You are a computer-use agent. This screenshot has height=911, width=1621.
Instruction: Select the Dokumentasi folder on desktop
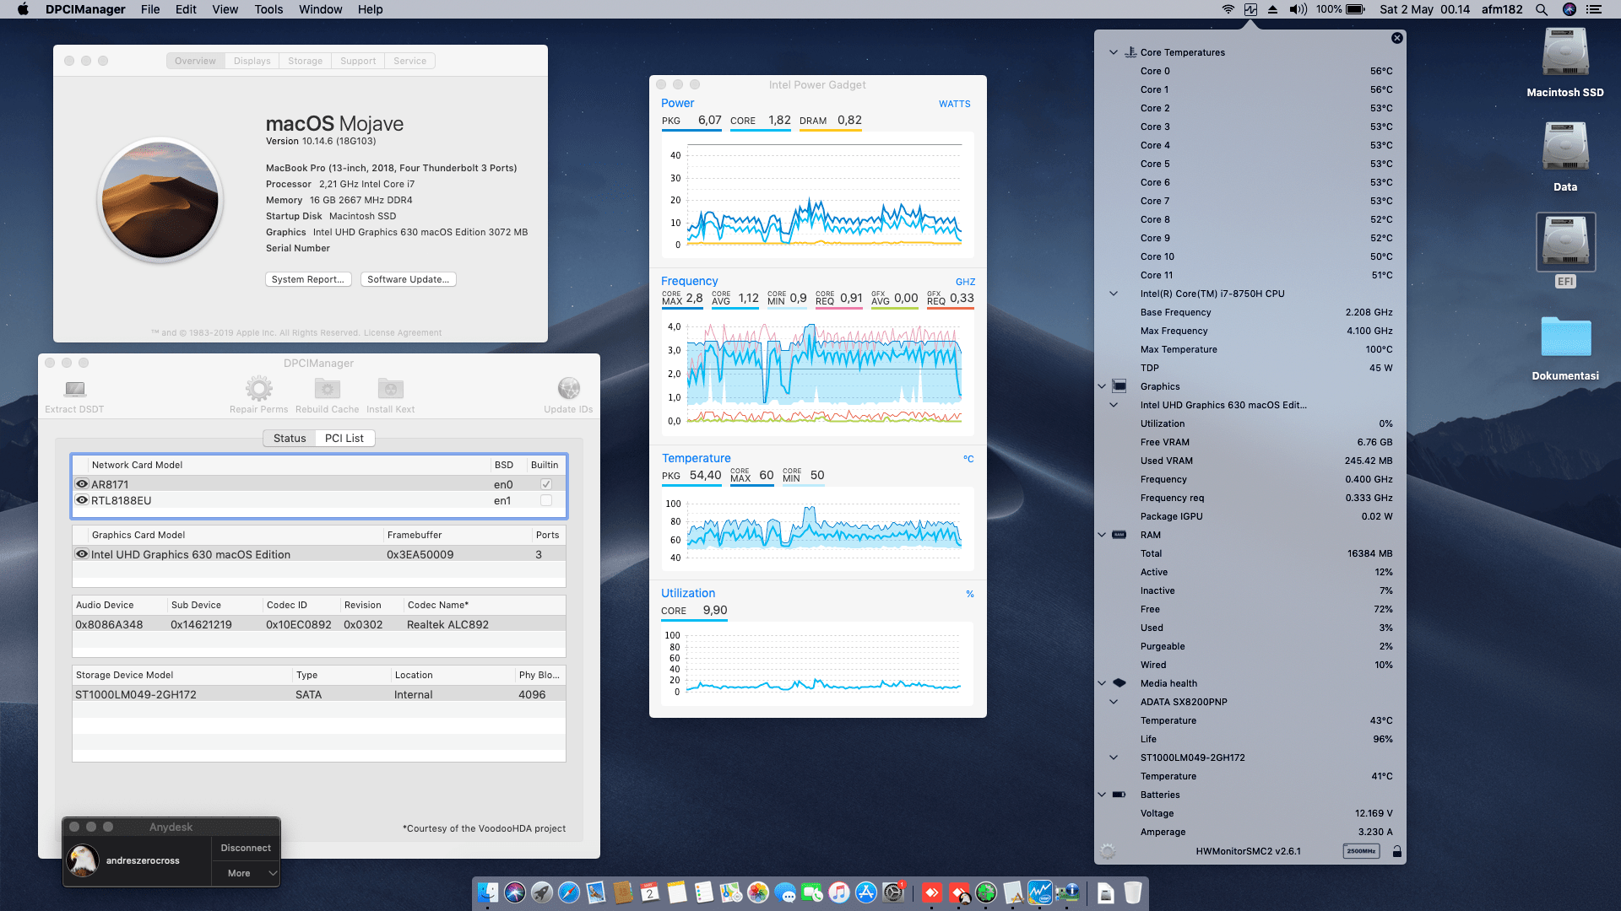(1565, 348)
